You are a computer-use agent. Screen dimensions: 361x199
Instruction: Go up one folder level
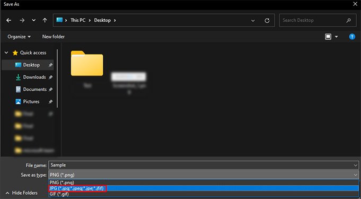(x=45, y=20)
